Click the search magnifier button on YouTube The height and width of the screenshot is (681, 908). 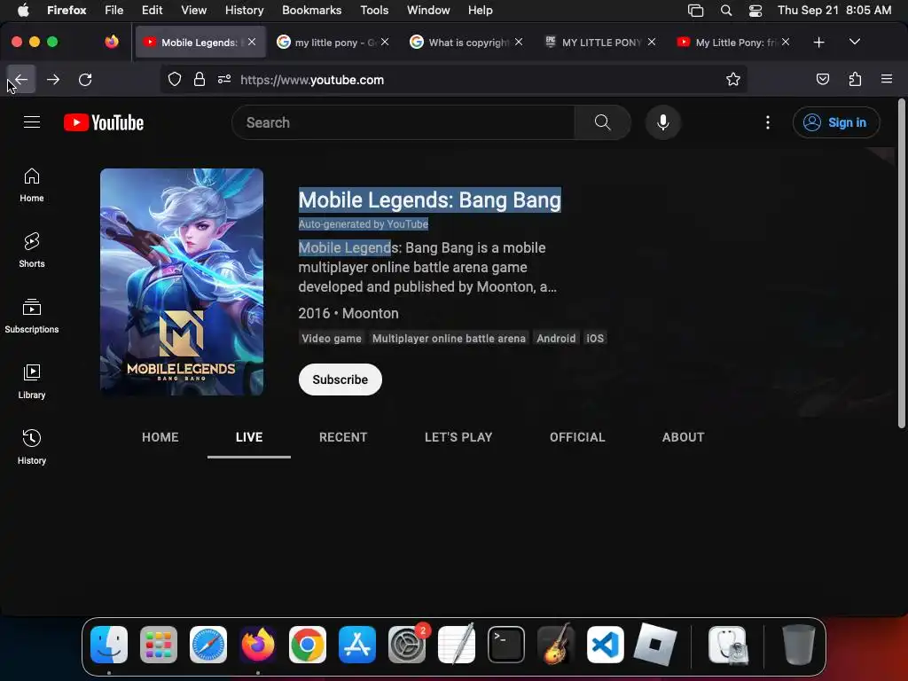602,122
